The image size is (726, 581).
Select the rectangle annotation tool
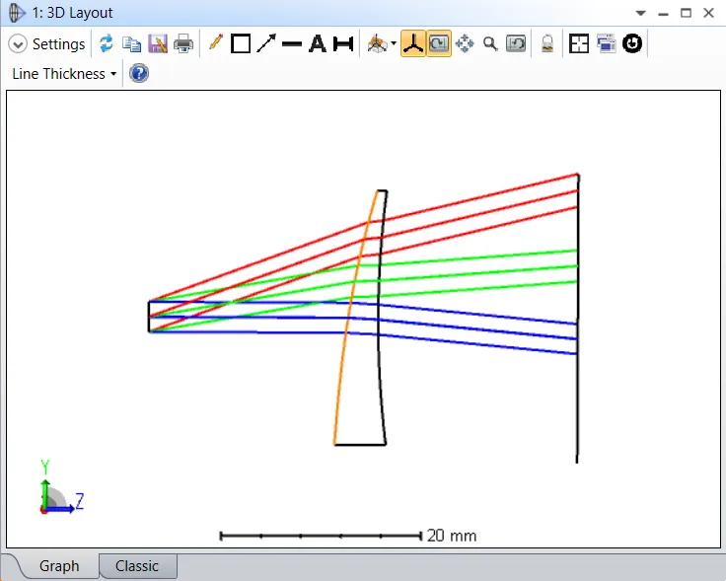[241, 44]
